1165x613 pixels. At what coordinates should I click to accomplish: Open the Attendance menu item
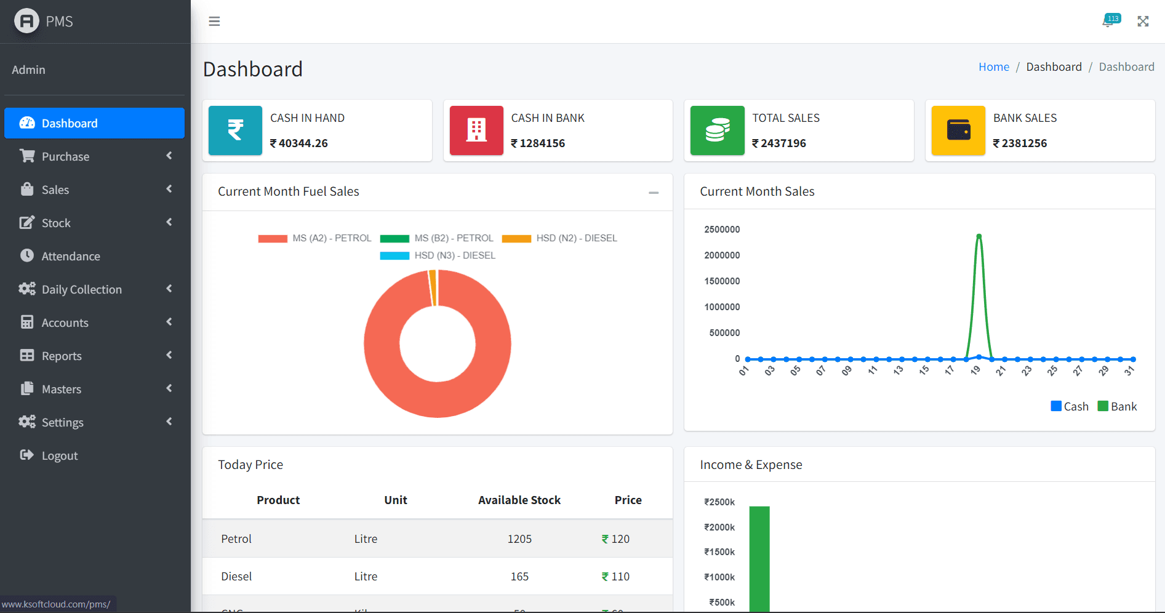[x=71, y=256]
